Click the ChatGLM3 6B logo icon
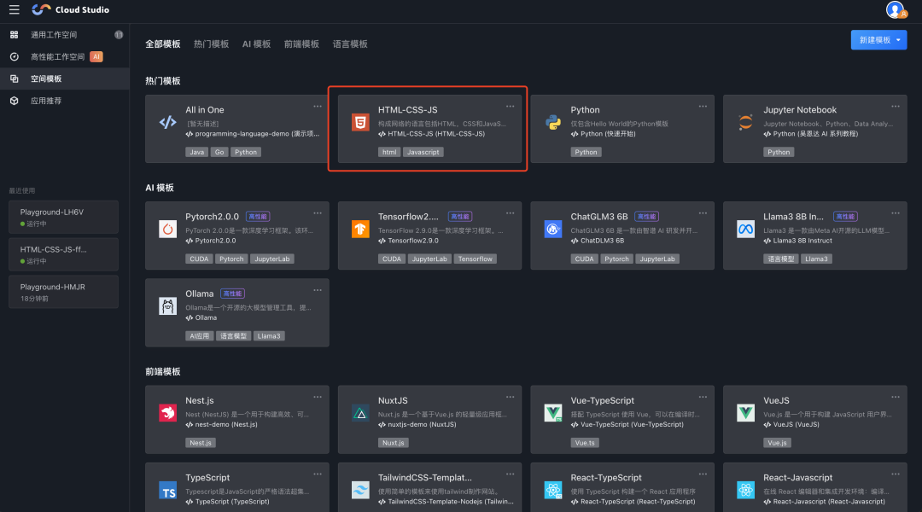 (x=553, y=229)
